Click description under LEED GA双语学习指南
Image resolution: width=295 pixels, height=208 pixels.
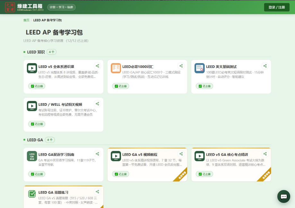[x=67, y=162]
